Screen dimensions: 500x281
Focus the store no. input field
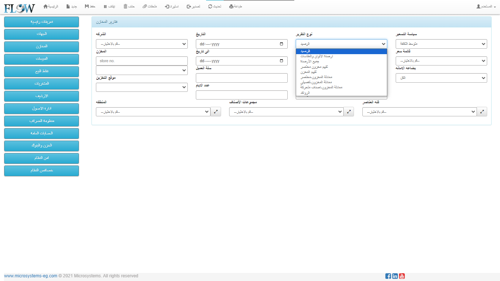click(142, 61)
